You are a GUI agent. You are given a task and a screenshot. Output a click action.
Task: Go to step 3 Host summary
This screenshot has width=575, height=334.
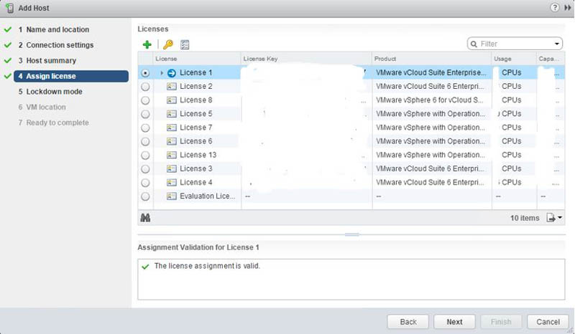point(47,61)
